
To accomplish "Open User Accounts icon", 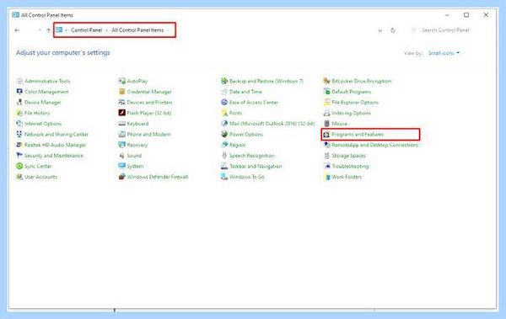I will pos(19,177).
